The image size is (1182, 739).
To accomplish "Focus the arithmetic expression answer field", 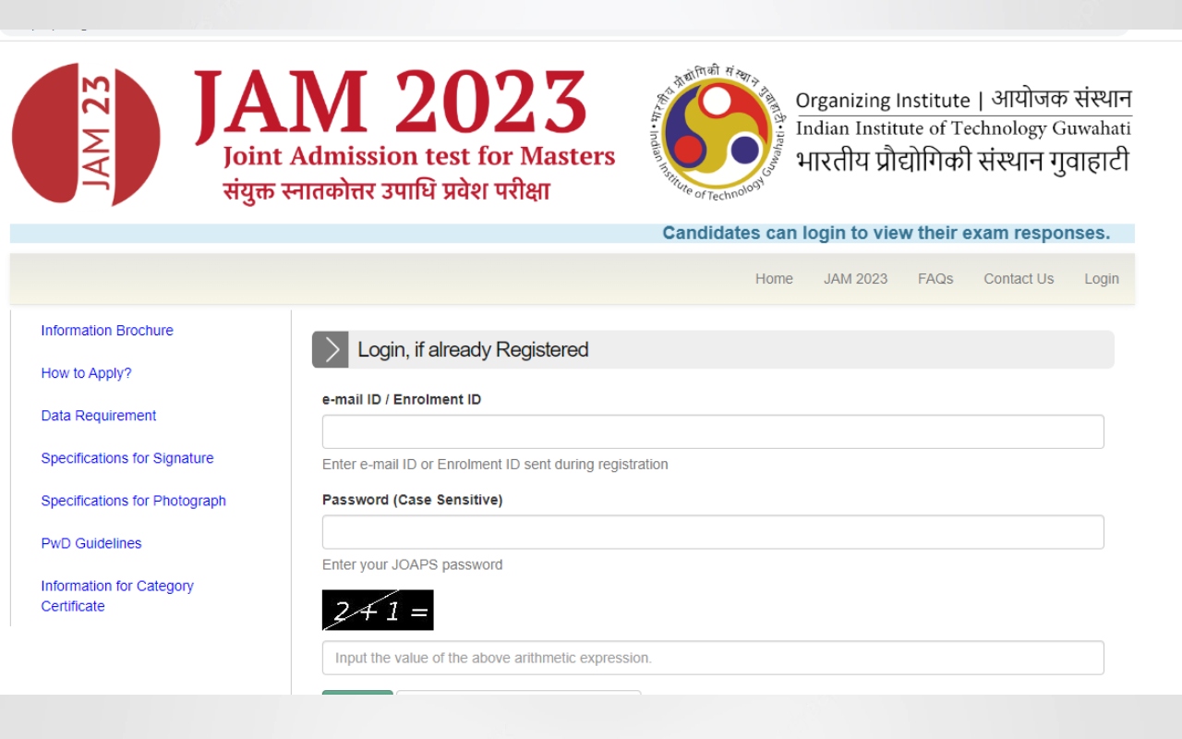I will (x=713, y=658).
